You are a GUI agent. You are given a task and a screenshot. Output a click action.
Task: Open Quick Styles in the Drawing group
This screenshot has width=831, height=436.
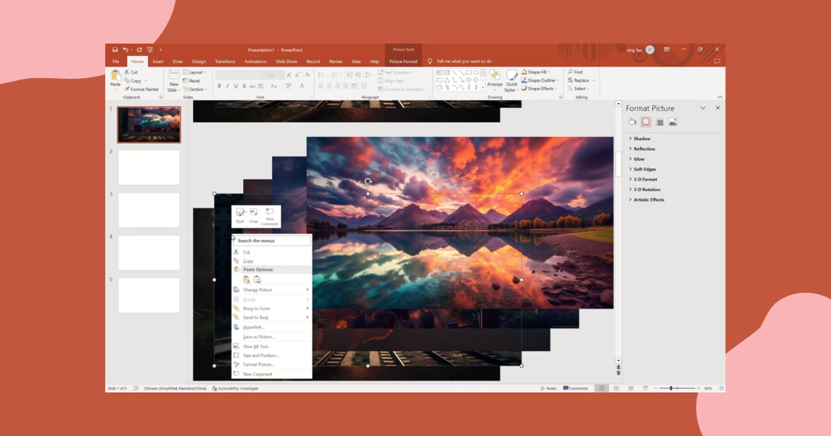511,80
